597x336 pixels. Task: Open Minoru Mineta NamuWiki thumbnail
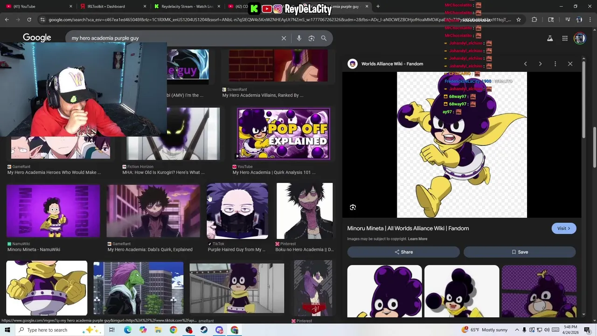[53, 211]
